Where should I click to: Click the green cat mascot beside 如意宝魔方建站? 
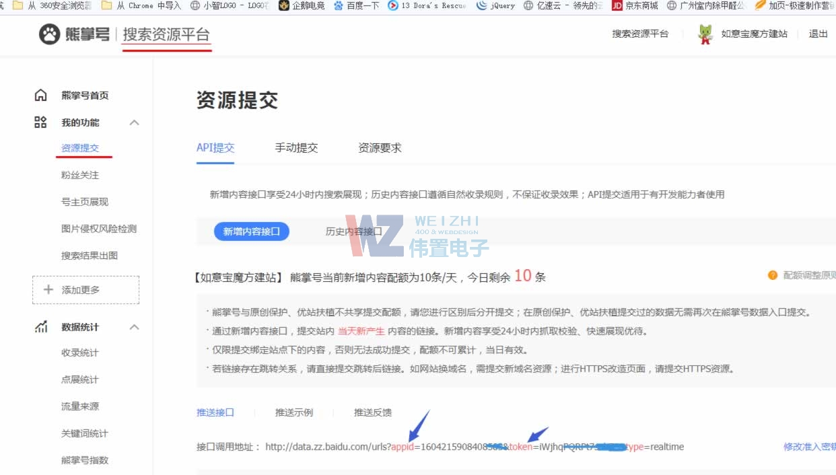coord(705,34)
